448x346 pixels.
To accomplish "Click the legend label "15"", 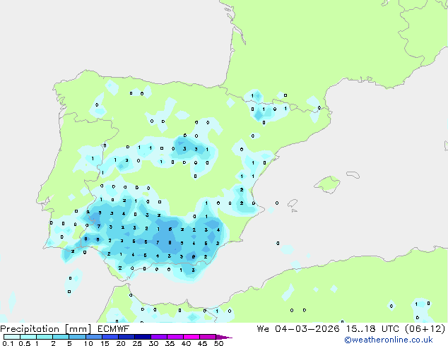I will point(105,343).
